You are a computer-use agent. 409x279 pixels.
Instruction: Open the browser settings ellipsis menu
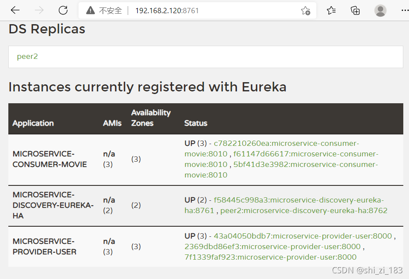tap(405, 11)
